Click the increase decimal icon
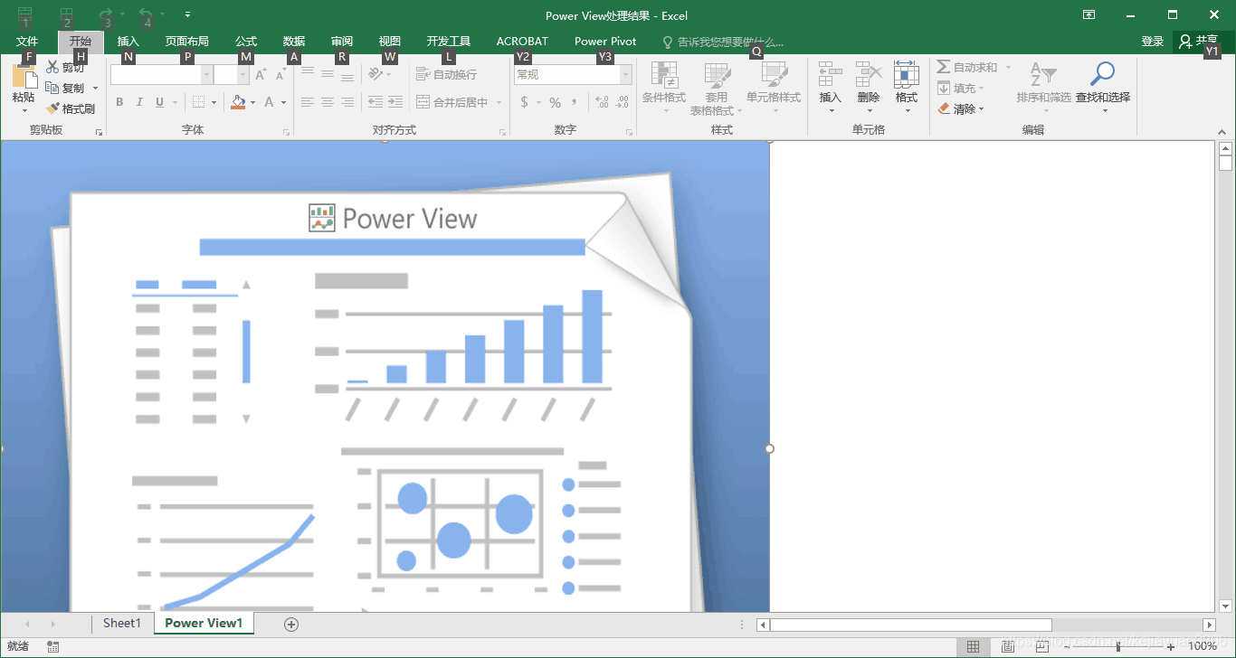Screen dimensions: 1236x658 pos(603,102)
